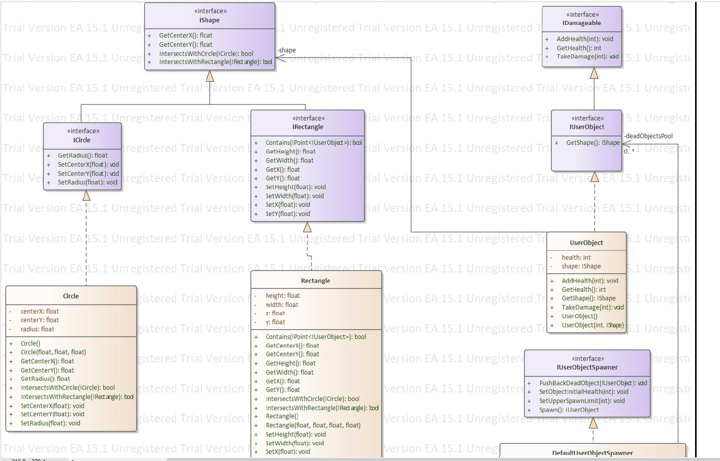Select the -shape association role label
720x461 pixels.
286,50
